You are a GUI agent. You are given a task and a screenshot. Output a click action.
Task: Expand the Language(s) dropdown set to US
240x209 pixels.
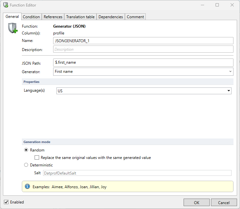pyautogui.click(x=144, y=91)
